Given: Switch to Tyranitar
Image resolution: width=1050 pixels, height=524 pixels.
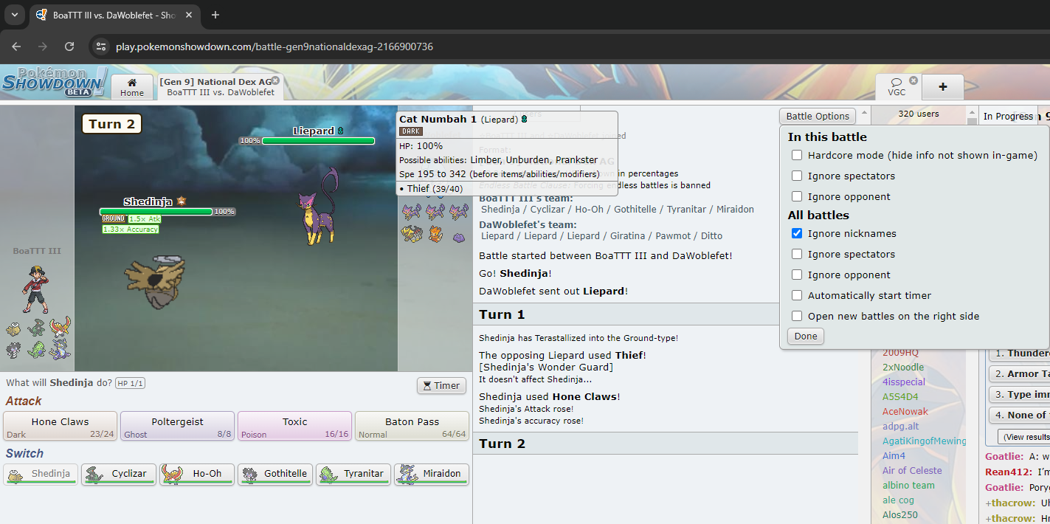Looking at the screenshot, I should coord(353,474).
